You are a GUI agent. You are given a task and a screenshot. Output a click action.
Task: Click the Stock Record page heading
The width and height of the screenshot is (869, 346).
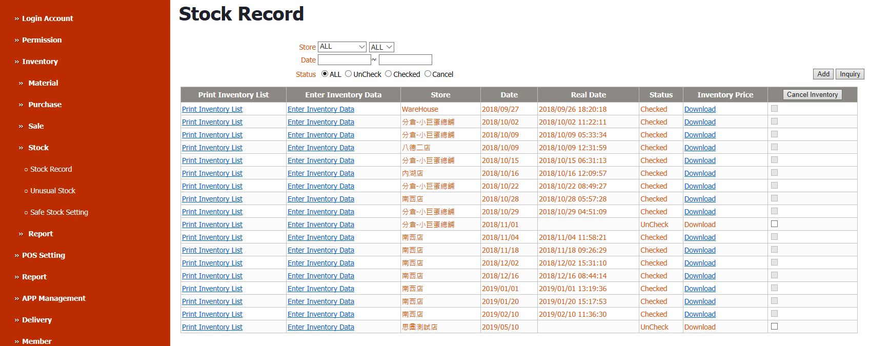pos(241,14)
